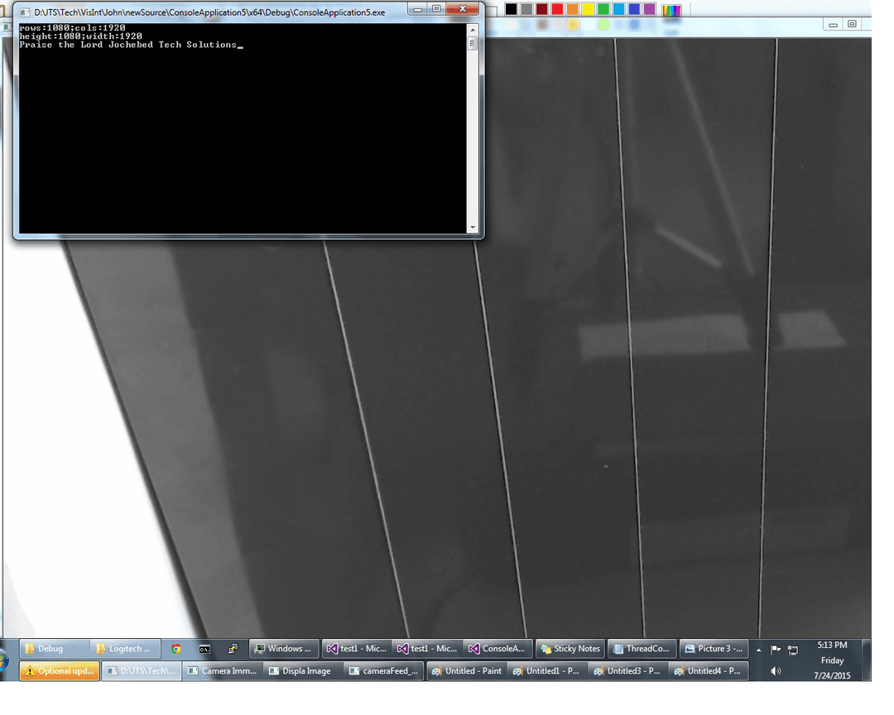Click the console scrollbar down arrow
The width and height of the screenshot is (894, 715).
point(472,228)
